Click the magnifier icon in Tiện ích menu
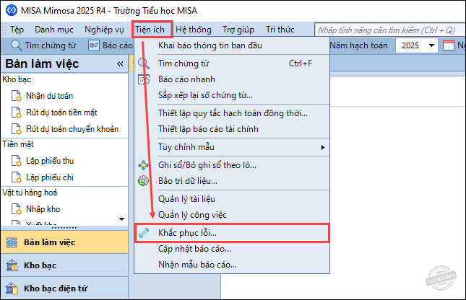The image size is (466, 300). [144, 63]
